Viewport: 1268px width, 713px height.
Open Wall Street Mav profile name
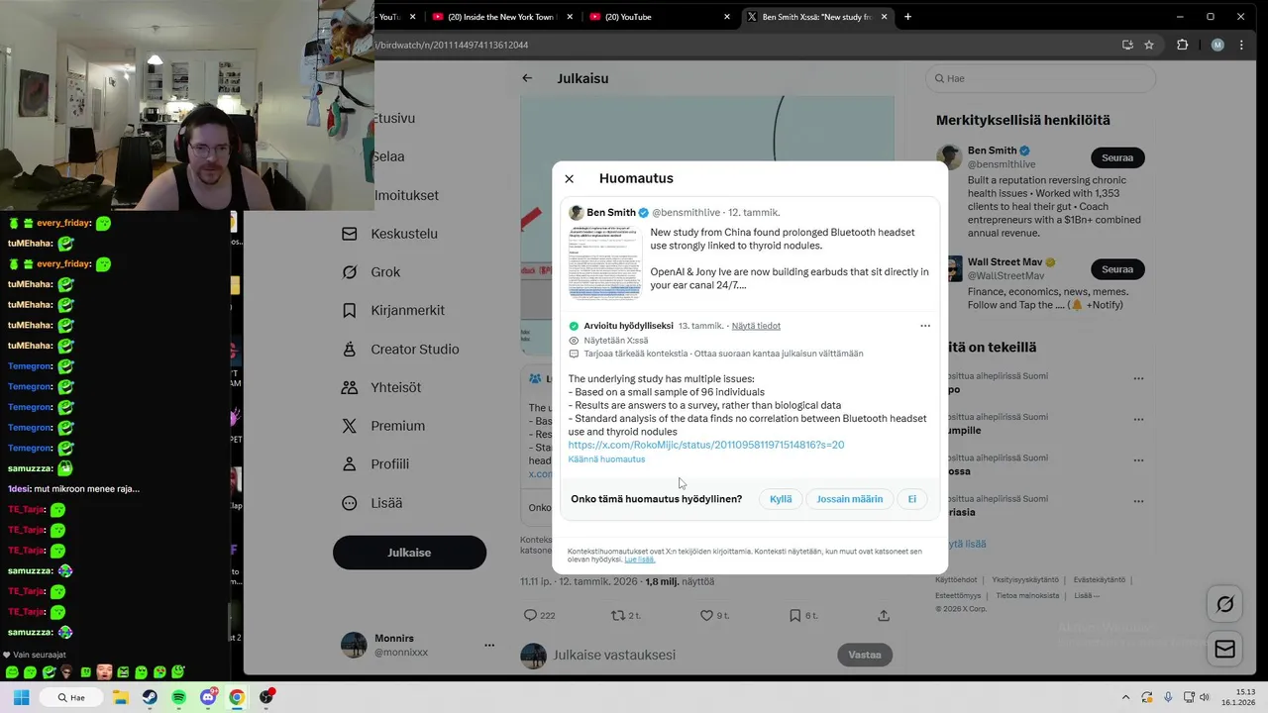tap(1004, 262)
